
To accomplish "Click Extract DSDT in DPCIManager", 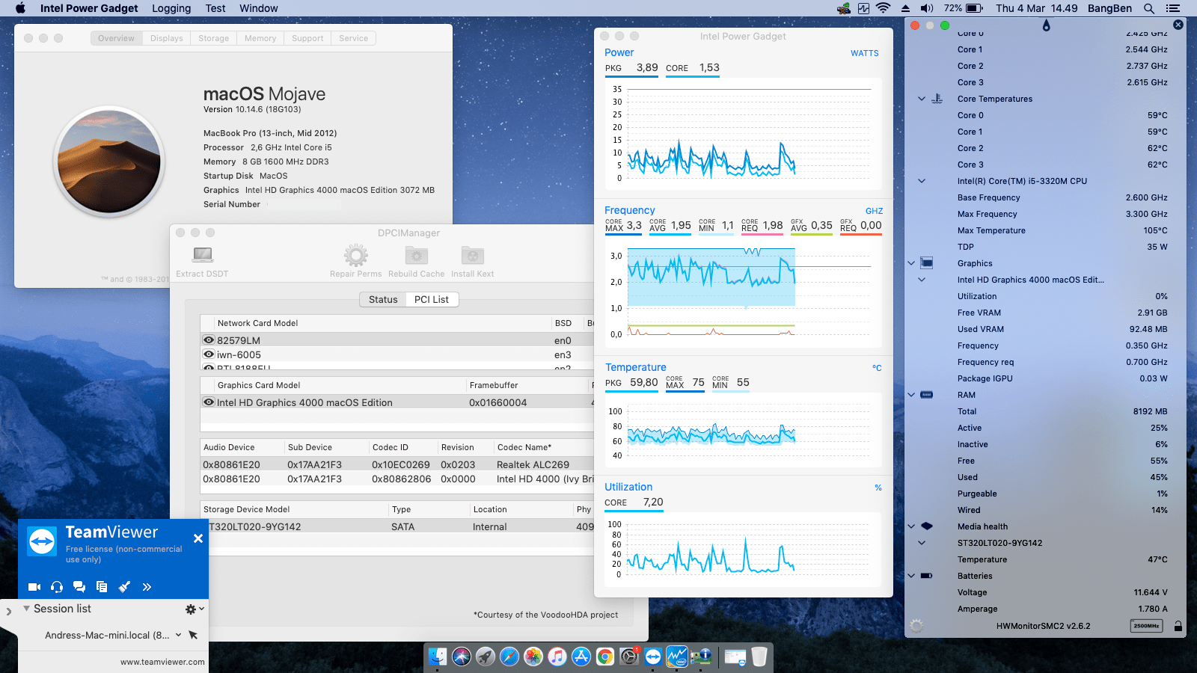I will tap(202, 262).
